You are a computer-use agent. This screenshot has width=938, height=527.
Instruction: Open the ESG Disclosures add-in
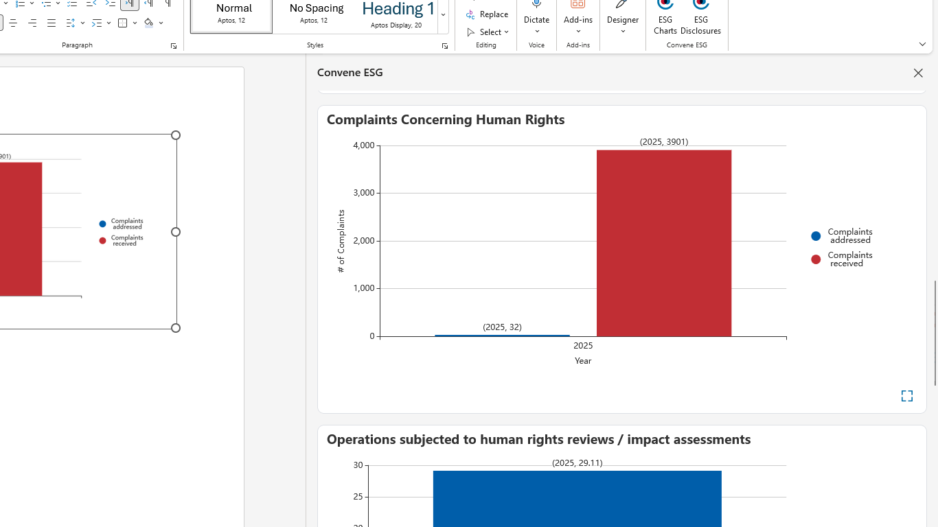[700, 17]
